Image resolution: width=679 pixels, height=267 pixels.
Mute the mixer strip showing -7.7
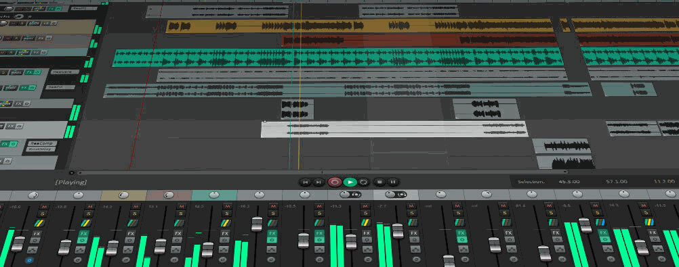pyautogui.click(x=411, y=207)
